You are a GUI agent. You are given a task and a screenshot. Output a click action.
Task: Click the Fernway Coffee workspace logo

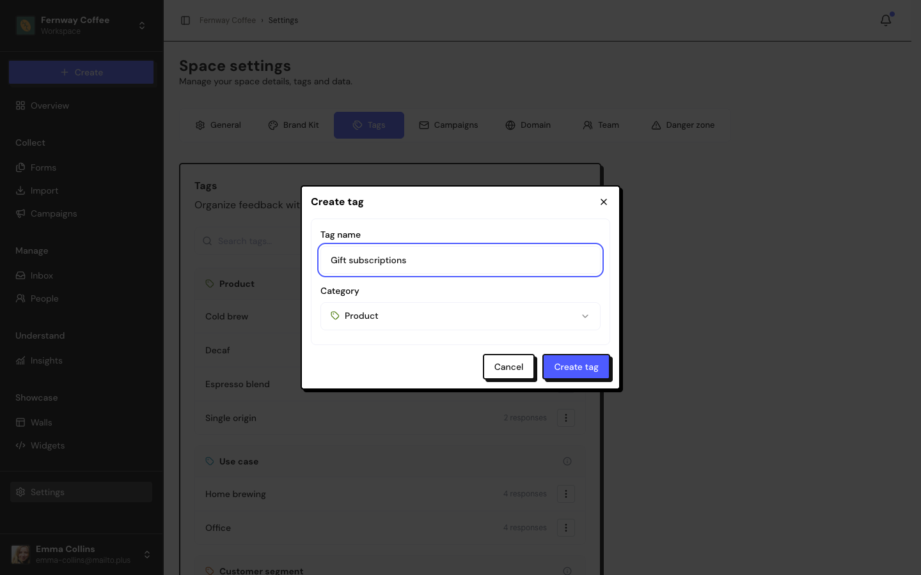pos(26,26)
